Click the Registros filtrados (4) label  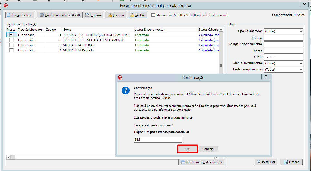click(x=22, y=24)
